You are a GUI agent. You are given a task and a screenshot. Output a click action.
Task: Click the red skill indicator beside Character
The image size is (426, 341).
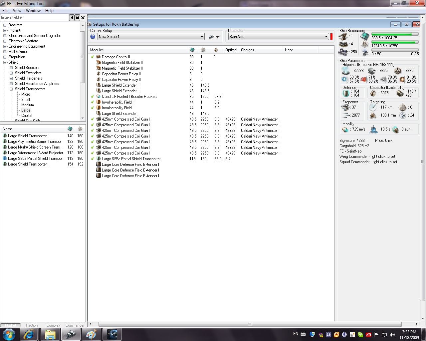pyautogui.click(x=331, y=37)
